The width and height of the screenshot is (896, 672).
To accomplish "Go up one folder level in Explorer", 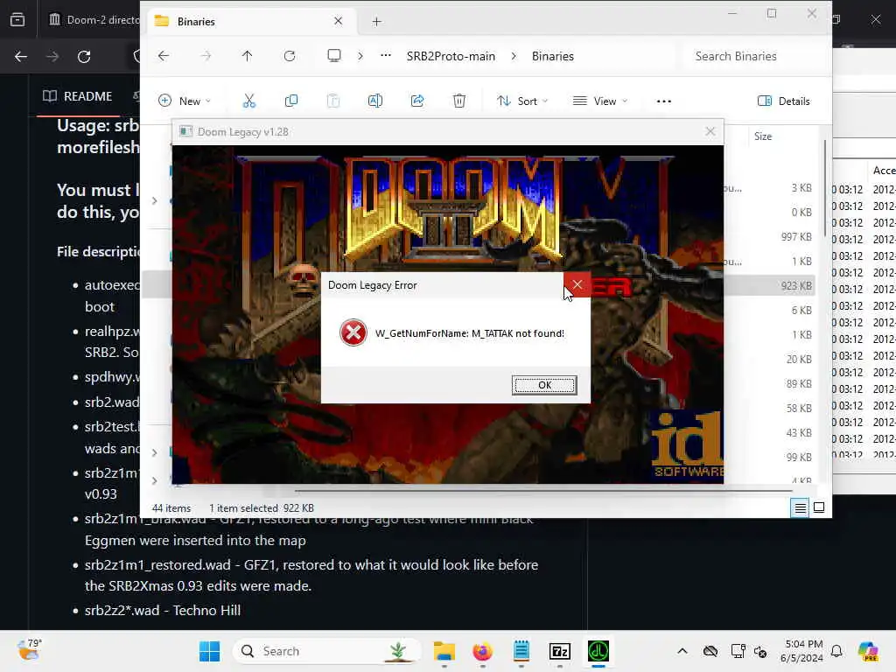I will (x=247, y=56).
